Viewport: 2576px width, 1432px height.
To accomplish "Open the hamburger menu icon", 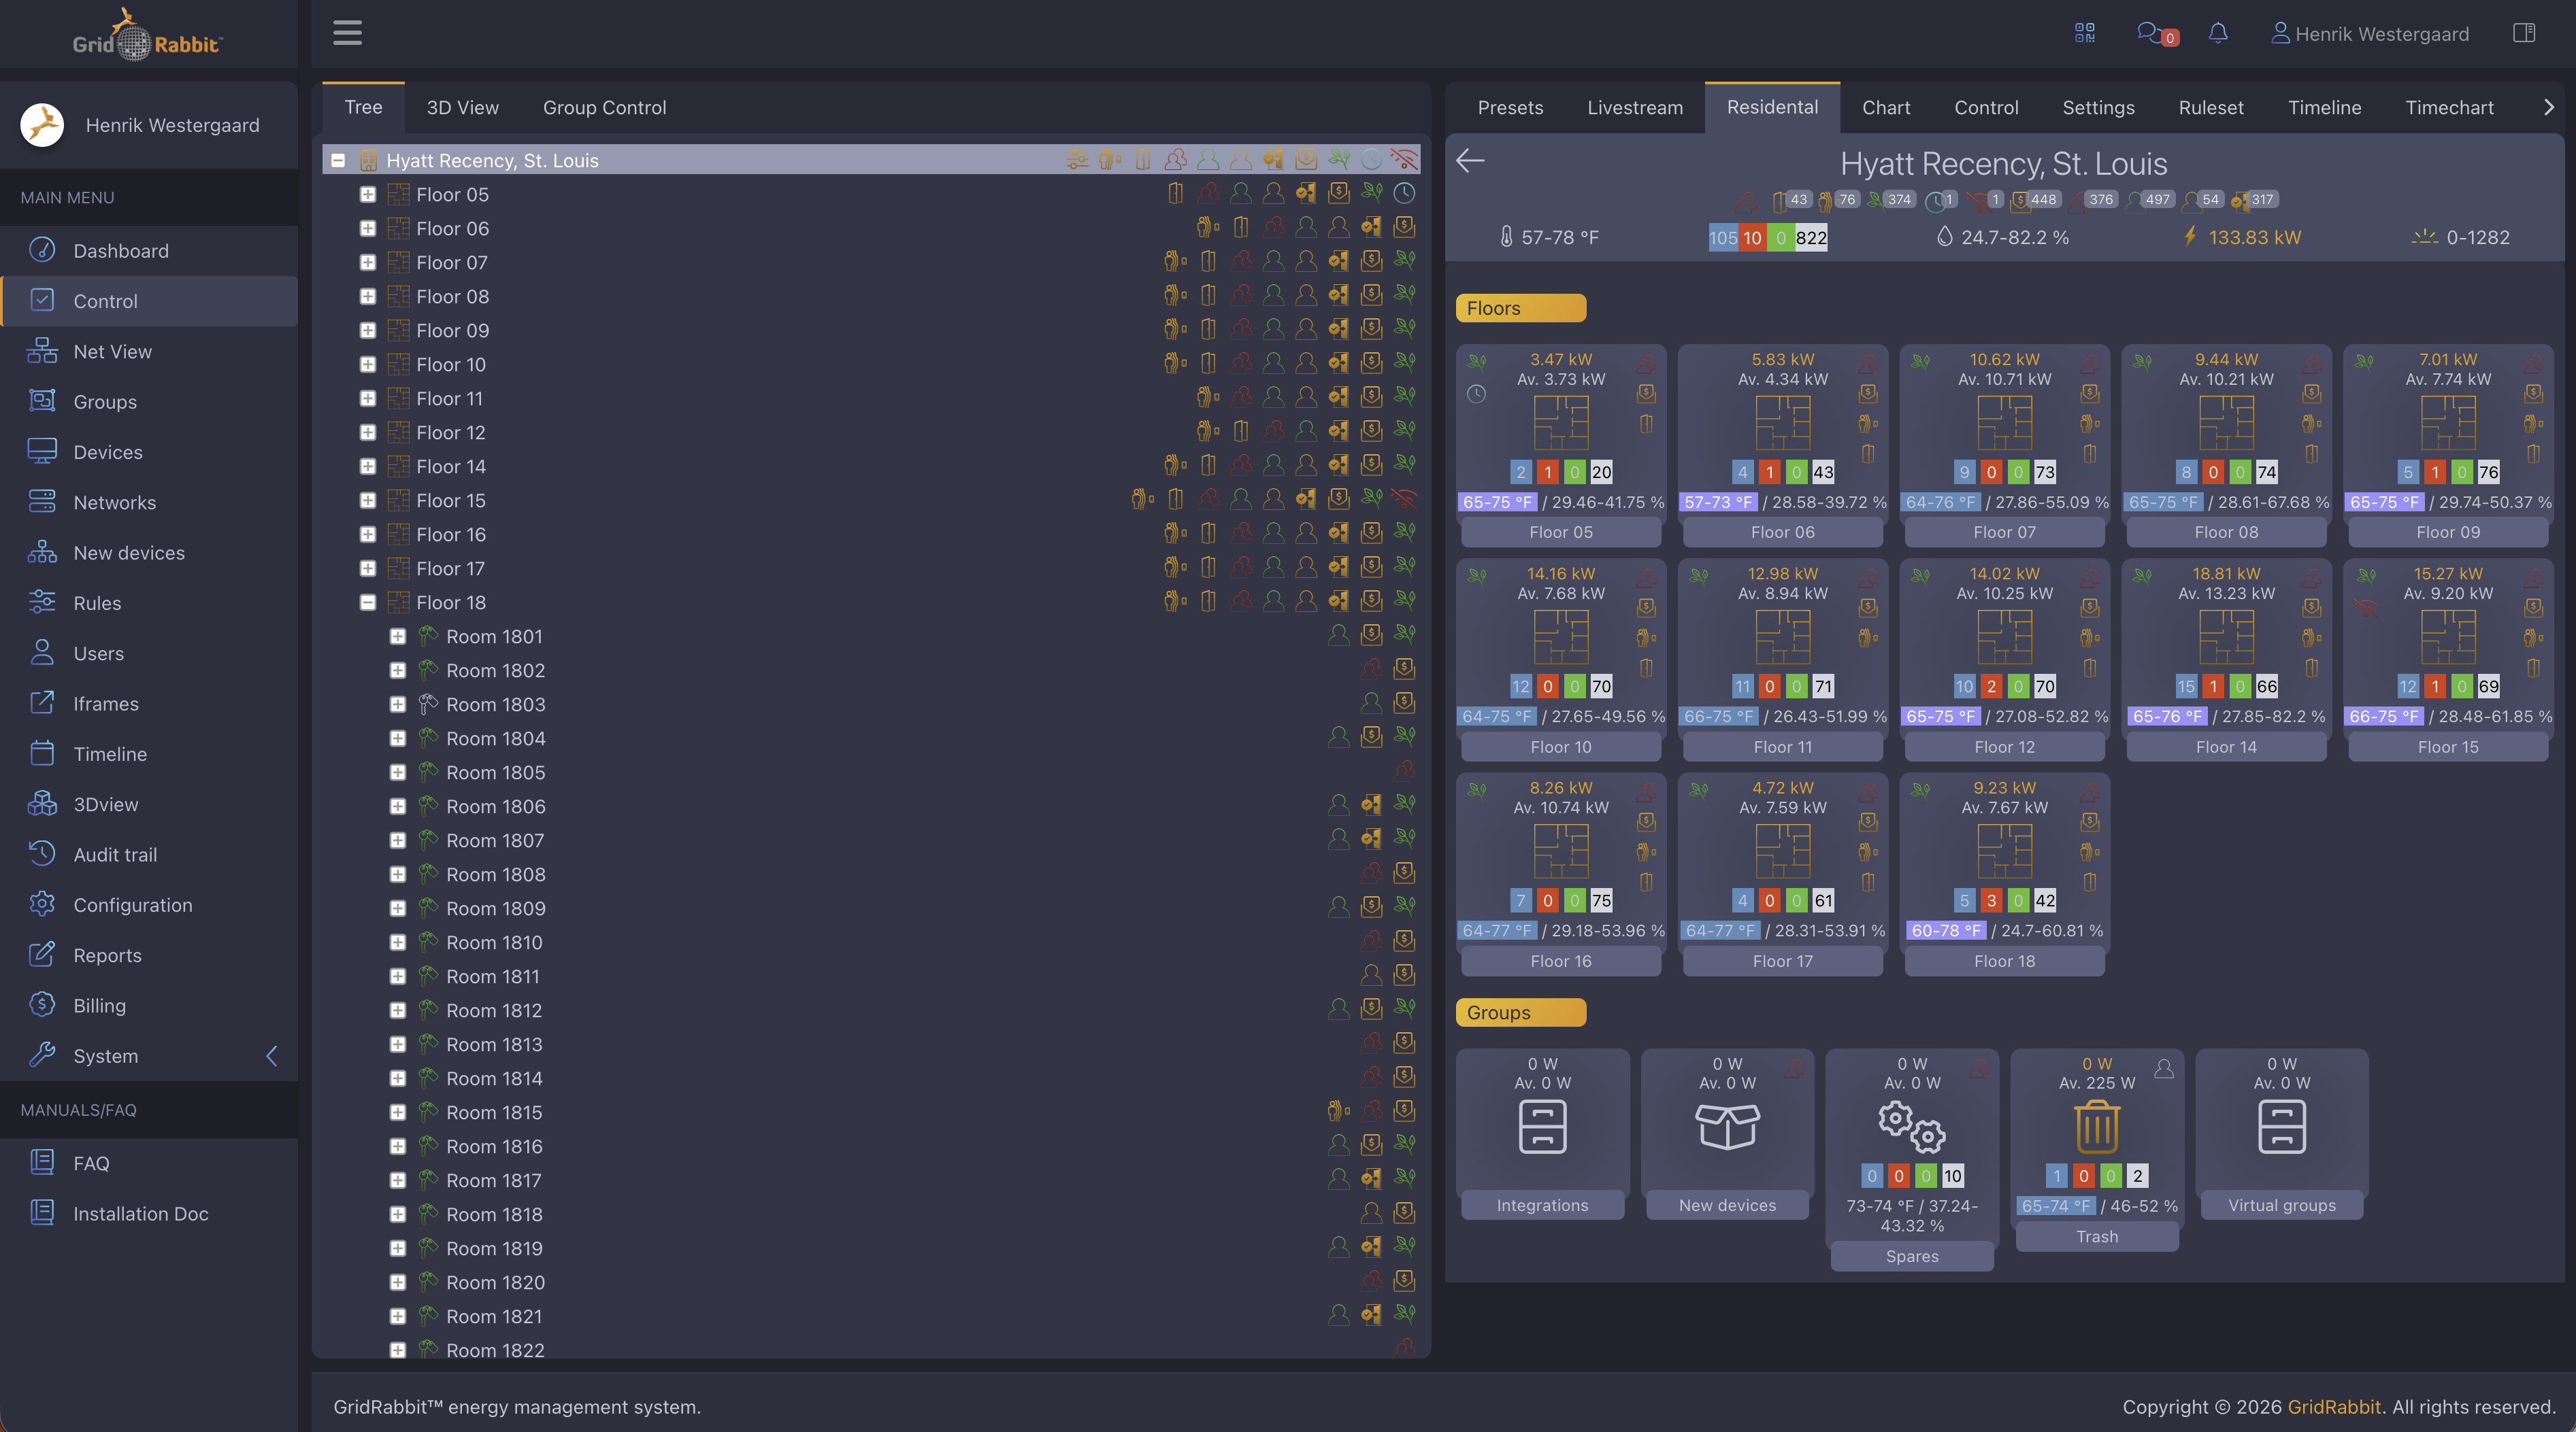I will click(347, 33).
